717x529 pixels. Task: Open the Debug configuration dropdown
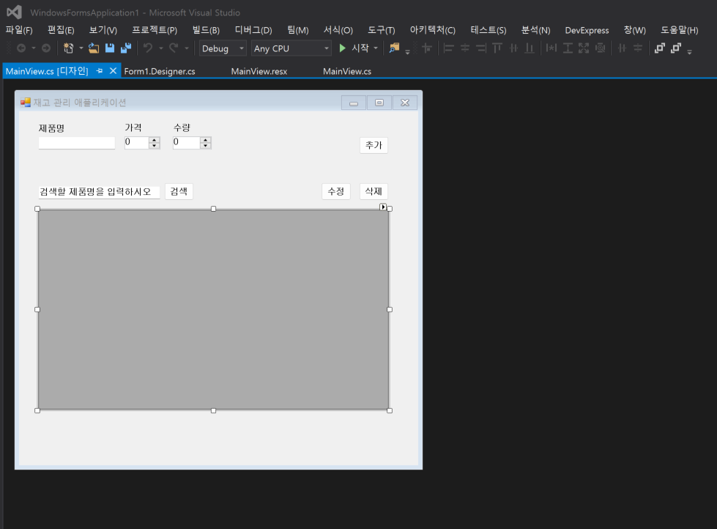coord(223,48)
